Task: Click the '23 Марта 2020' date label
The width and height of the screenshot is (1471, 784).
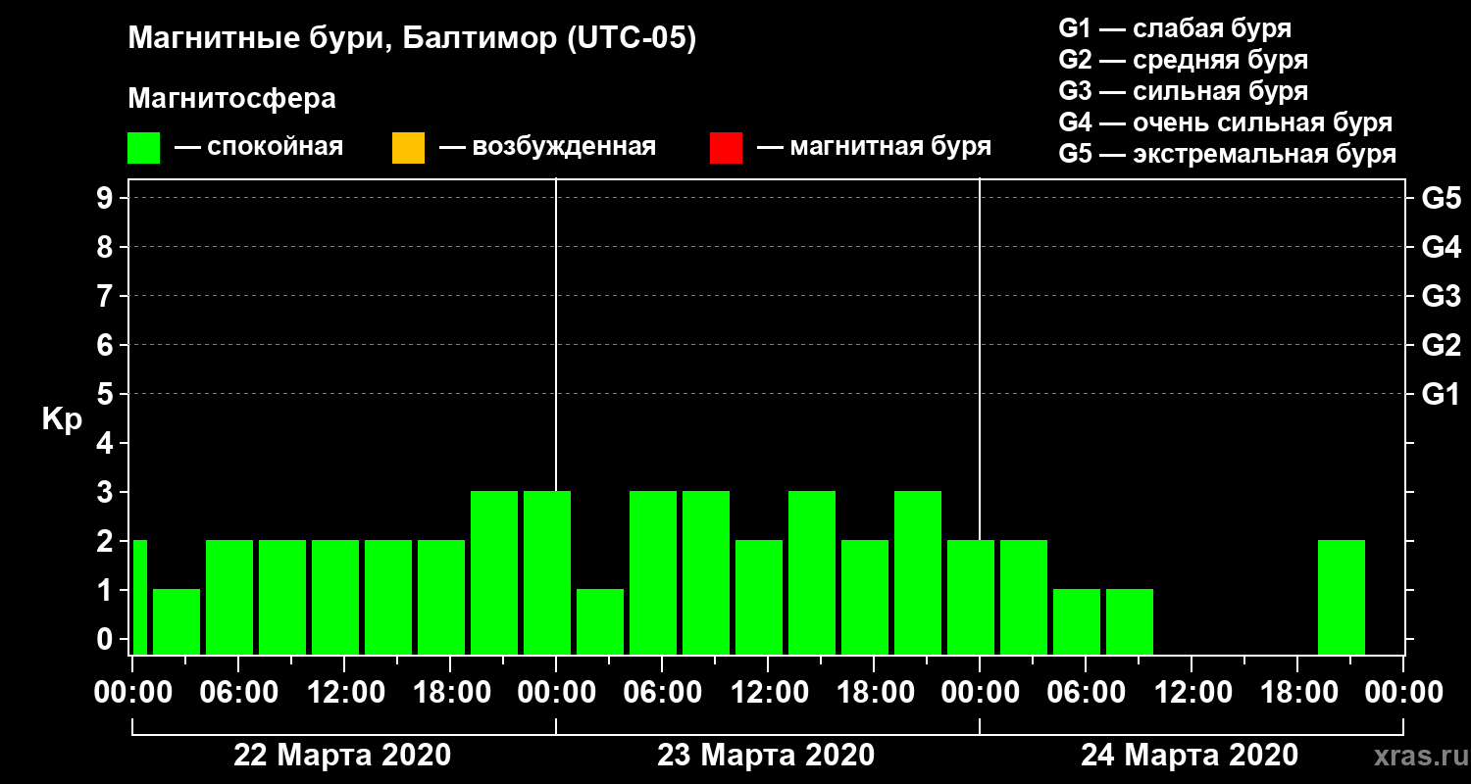Action: [766, 756]
